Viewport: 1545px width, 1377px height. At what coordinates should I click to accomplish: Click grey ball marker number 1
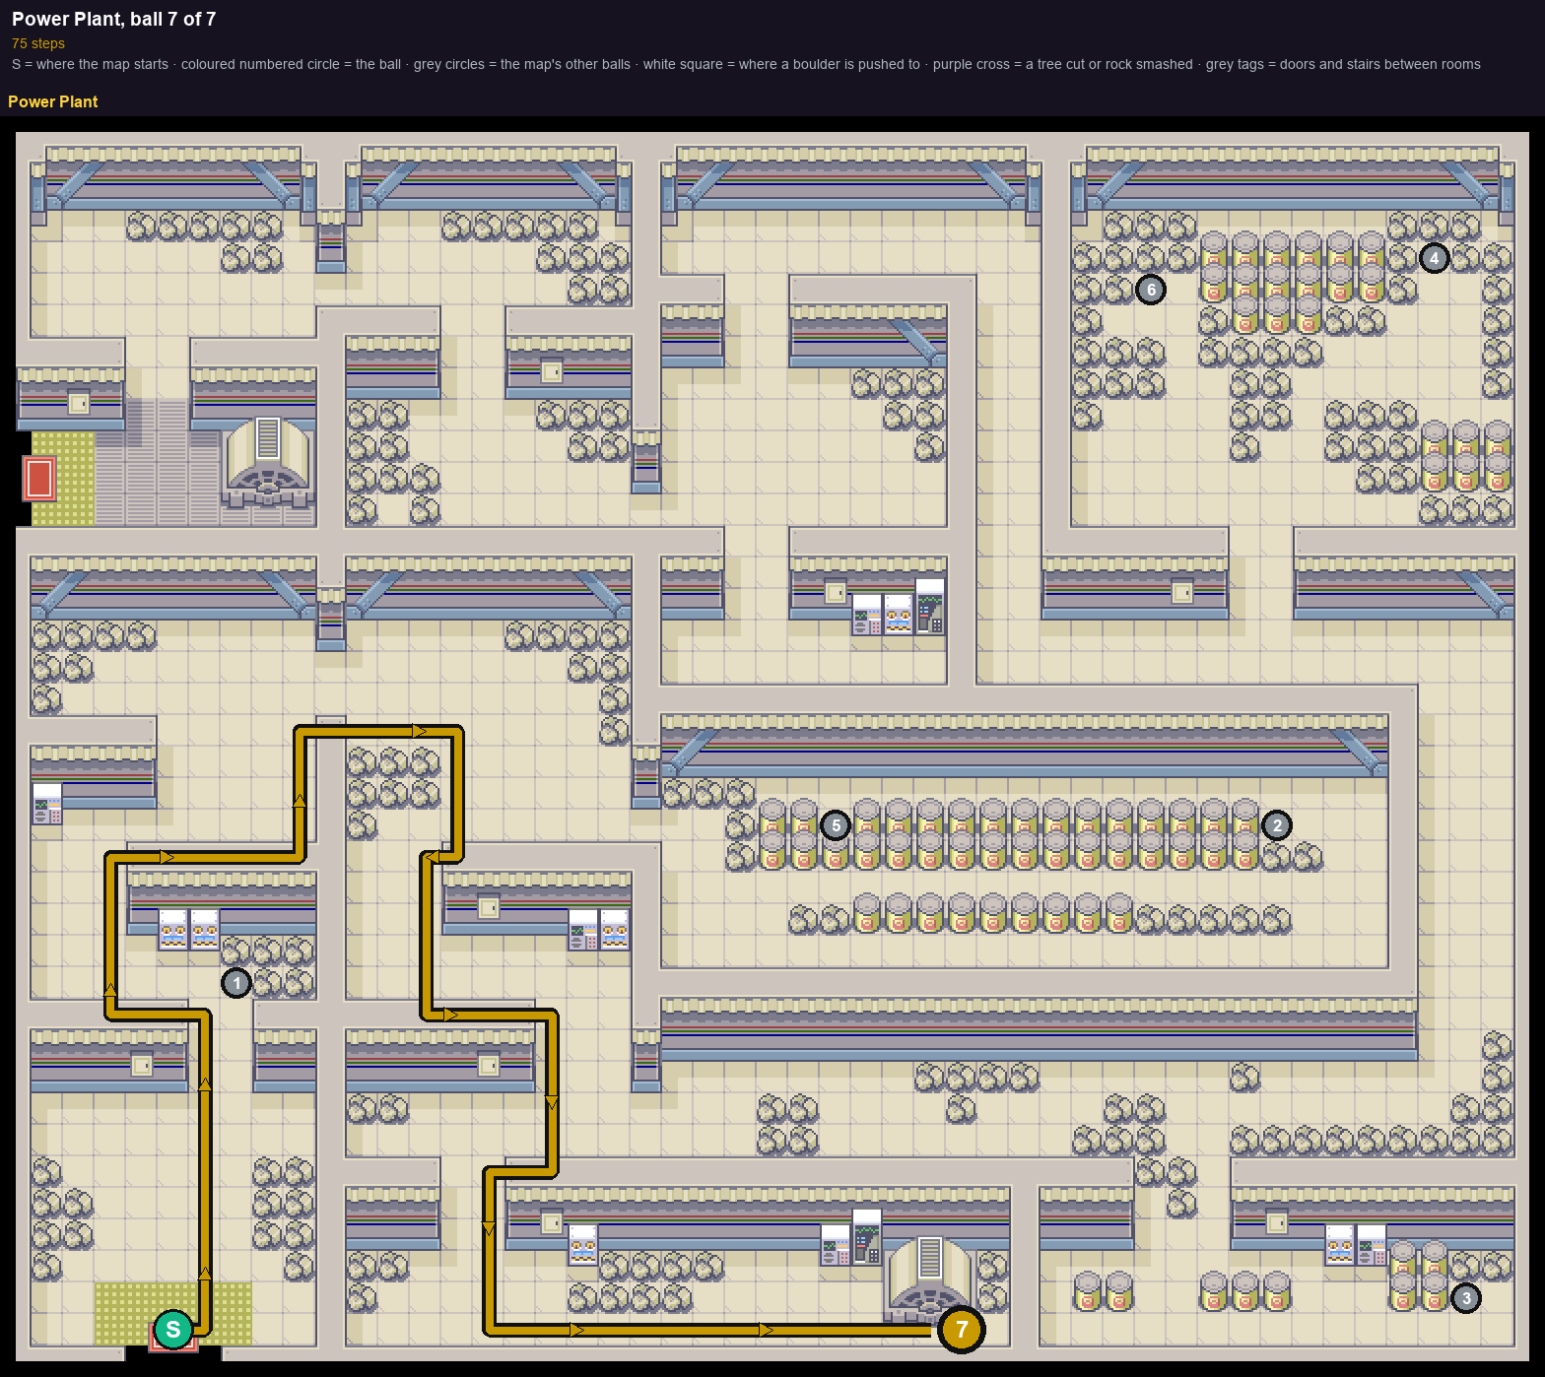236,983
